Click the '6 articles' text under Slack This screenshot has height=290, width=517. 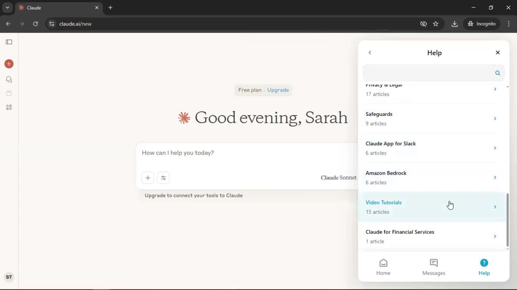point(376,153)
